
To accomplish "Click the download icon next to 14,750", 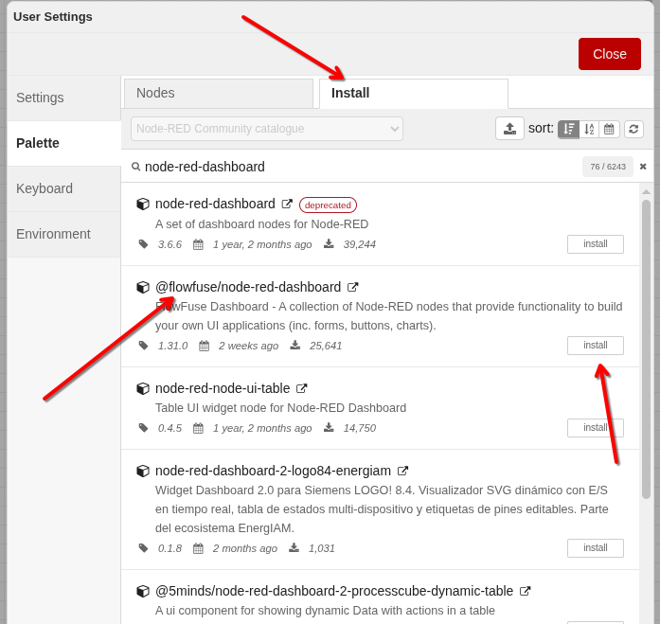I will pos(329,427).
